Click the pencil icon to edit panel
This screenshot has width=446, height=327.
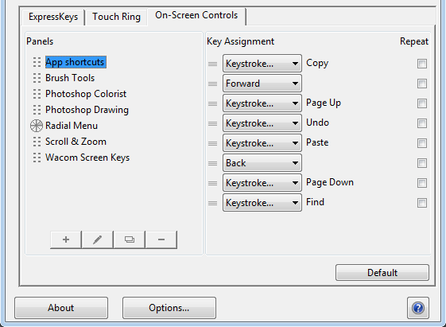tap(97, 239)
